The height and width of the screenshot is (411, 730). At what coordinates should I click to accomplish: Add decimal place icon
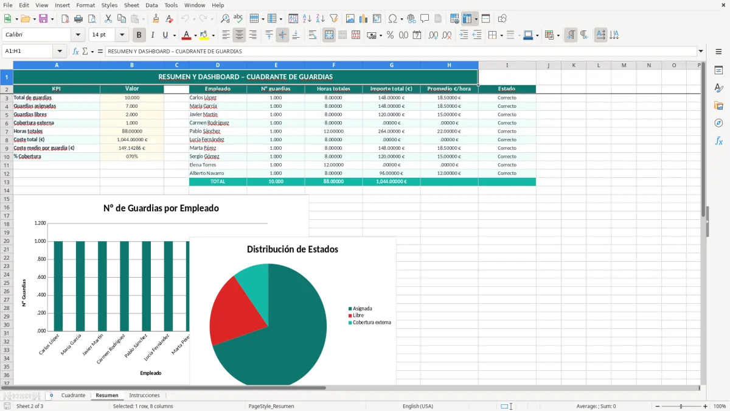(434, 35)
